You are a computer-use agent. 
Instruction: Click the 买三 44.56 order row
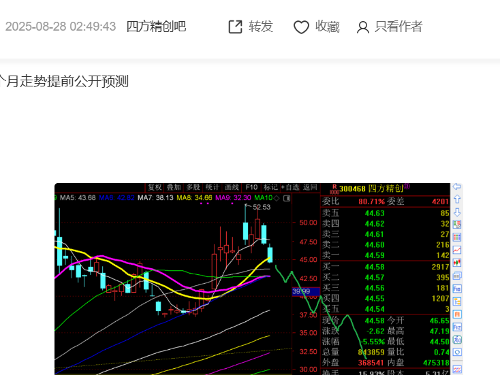click(385, 288)
